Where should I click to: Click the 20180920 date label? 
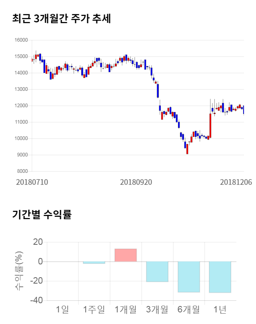136,182
